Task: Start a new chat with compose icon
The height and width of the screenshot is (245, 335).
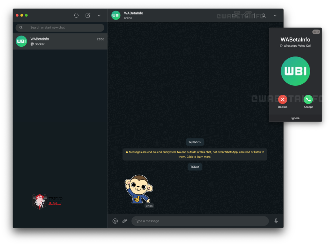Action: coord(88,15)
